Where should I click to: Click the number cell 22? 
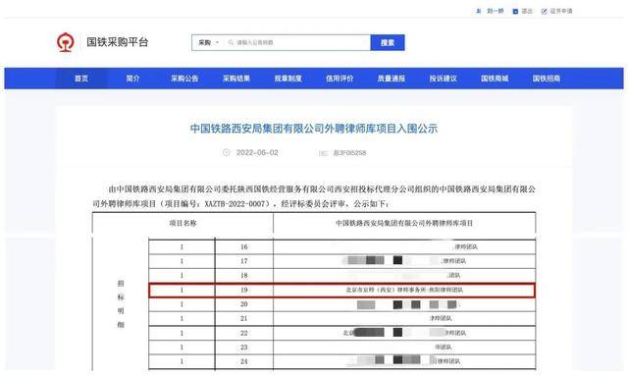click(x=244, y=333)
